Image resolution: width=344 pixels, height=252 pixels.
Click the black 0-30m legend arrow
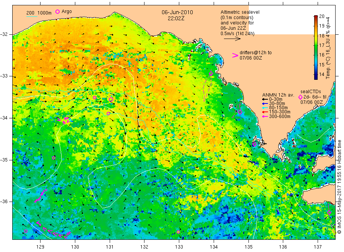pos(266,99)
